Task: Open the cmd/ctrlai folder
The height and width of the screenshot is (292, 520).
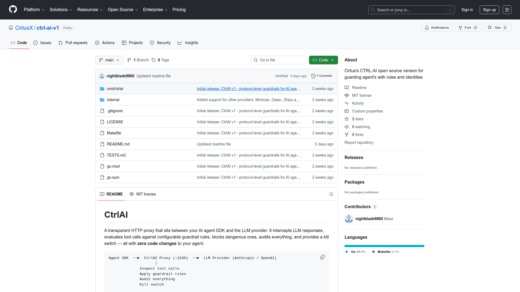Action: (x=115, y=89)
